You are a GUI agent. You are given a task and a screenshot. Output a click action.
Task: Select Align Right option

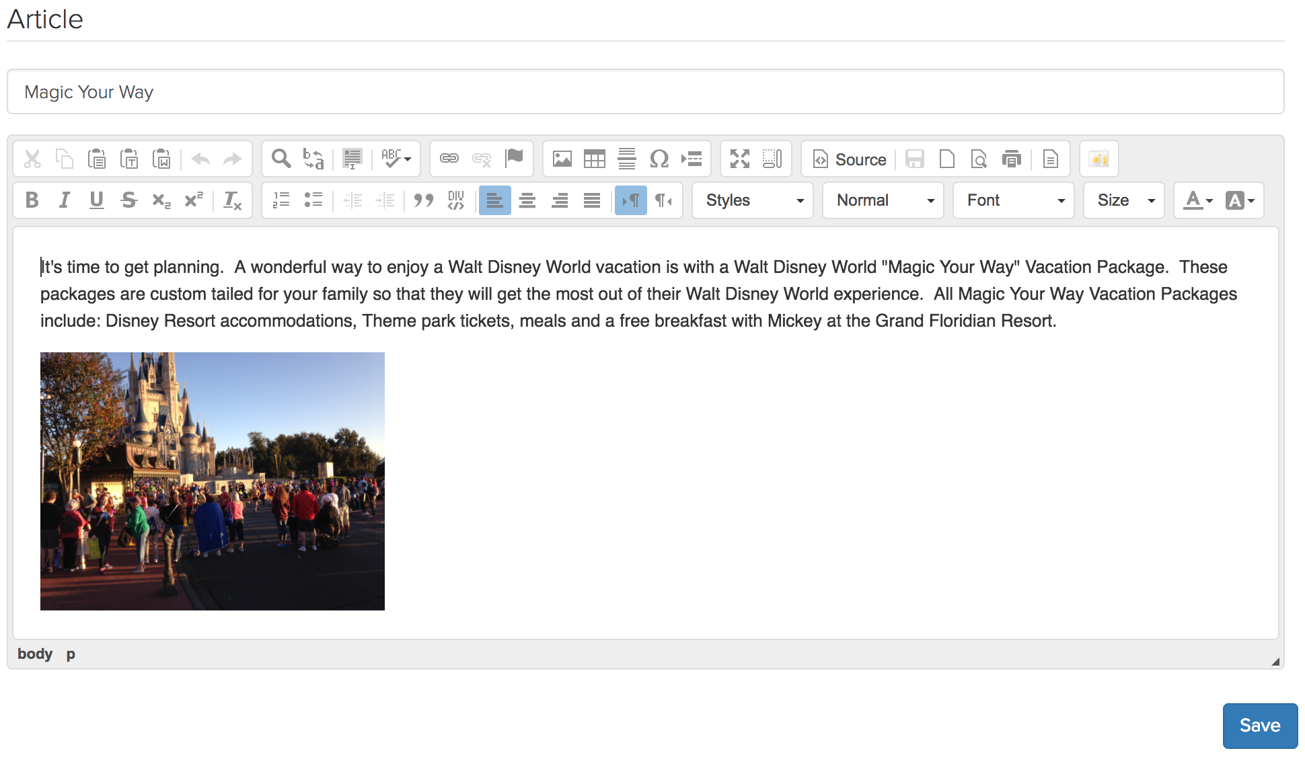560,200
